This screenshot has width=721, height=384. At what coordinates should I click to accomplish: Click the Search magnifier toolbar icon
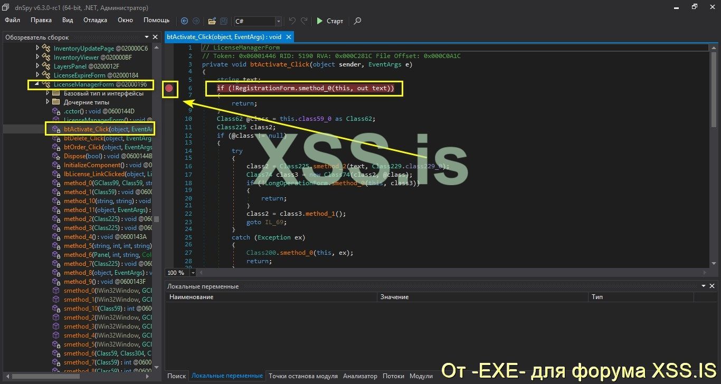pos(357,21)
